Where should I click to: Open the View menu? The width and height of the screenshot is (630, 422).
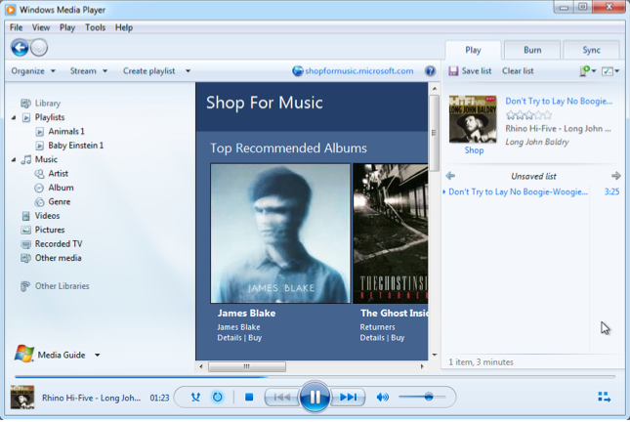pyautogui.click(x=41, y=27)
